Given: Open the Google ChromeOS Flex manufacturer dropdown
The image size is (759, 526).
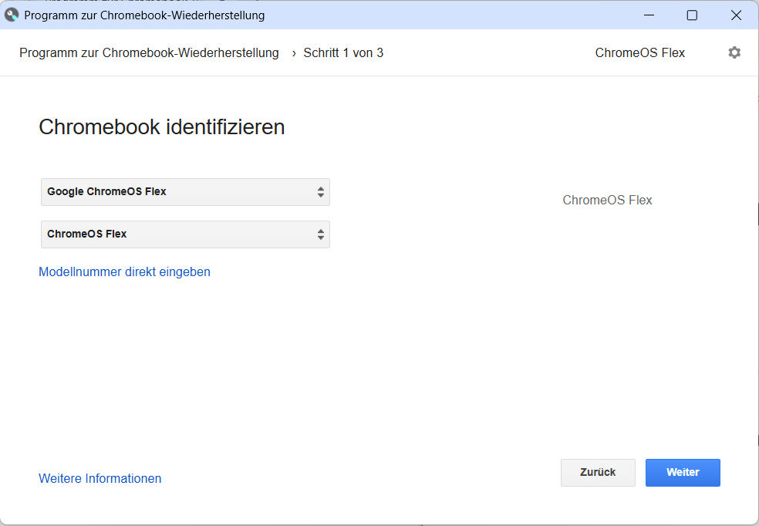Looking at the screenshot, I should tap(185, 191).
